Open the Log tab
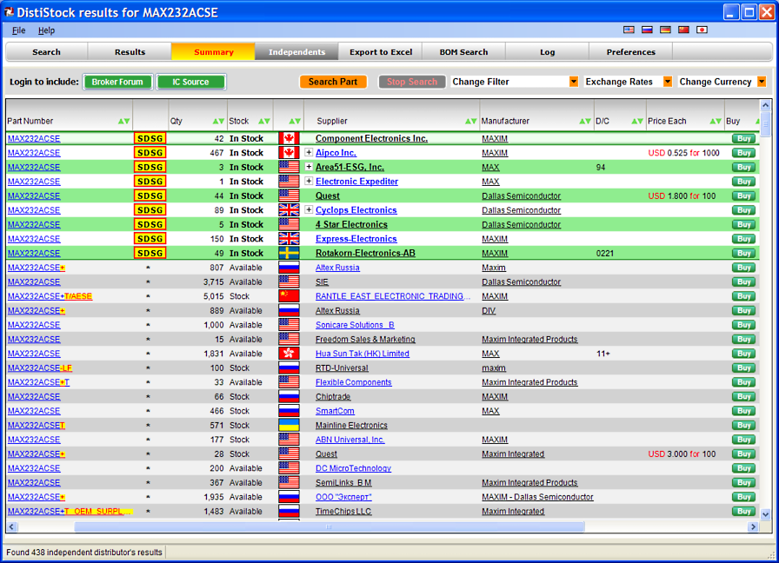 548,51
